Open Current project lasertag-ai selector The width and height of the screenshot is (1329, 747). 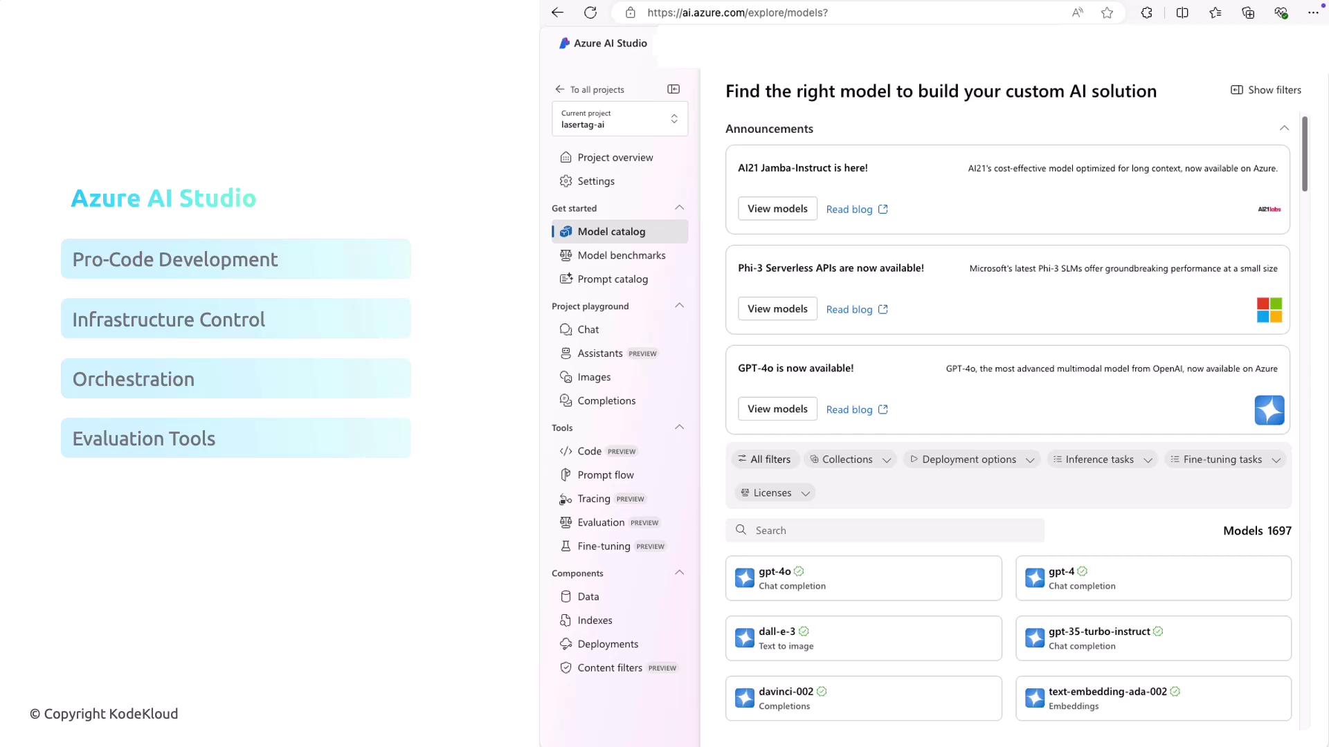(x=620, y=119)
